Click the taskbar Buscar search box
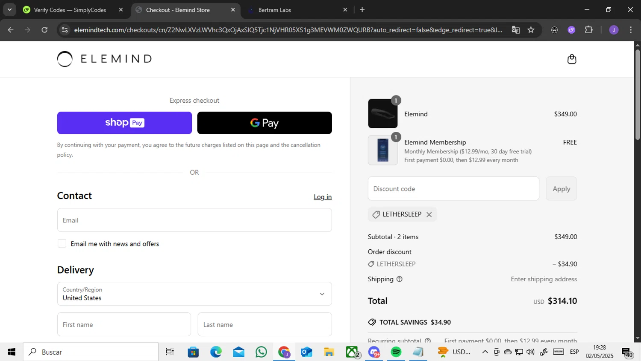 click(x=91, y=352)
